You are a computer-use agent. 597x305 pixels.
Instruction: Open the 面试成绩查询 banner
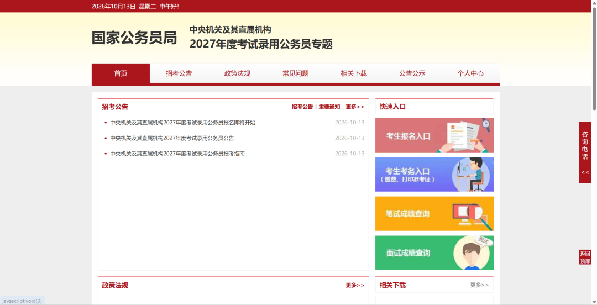pos(434,253)
